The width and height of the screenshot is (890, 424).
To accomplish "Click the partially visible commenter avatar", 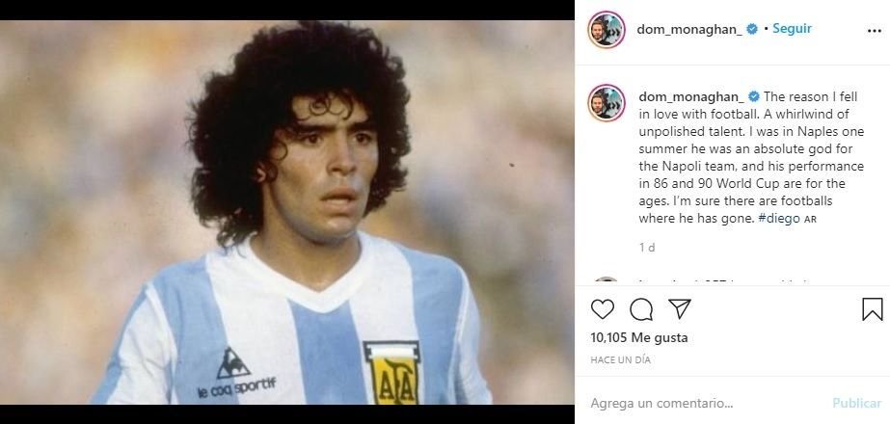I will [x=607, y=280].
